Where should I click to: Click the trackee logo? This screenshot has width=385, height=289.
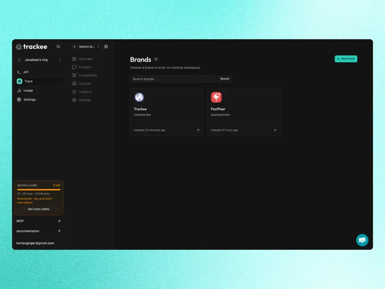click(31, 47)
